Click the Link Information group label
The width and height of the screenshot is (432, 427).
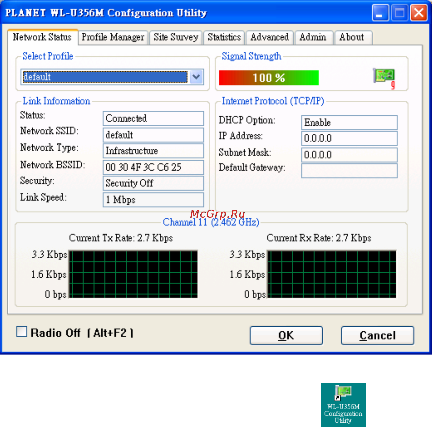tap(56, 101)
